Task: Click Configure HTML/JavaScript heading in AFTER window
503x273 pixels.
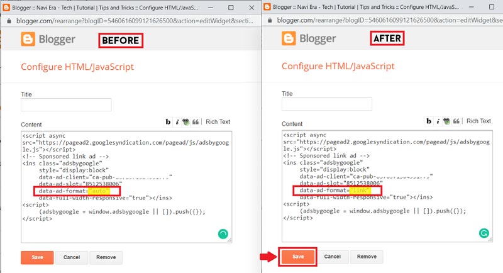Action: pos(338,67)
